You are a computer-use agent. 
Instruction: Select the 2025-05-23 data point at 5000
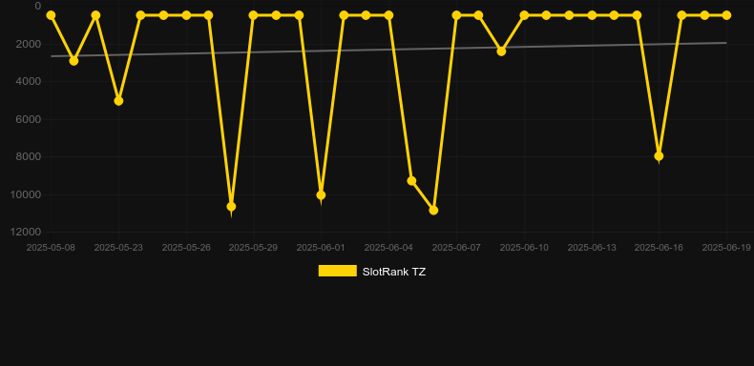coord(118,101)
